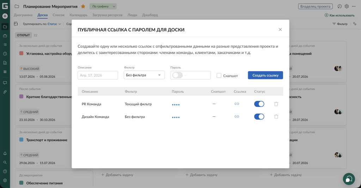The image size is (361, 188).
Task: Click the Текущий фильтр cell
Action: 138,104
